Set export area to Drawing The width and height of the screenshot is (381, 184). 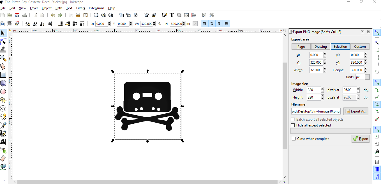click(320, 47)
